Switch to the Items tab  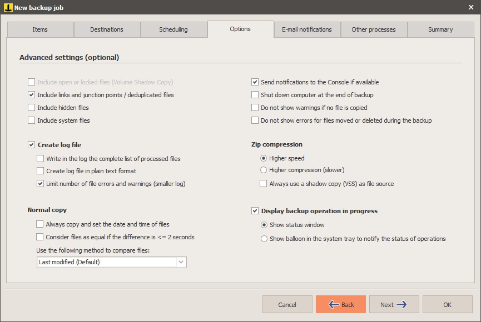tap(39, 29)
